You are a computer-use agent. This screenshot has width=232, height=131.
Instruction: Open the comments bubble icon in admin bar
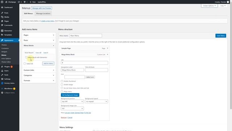pos(25,2)
